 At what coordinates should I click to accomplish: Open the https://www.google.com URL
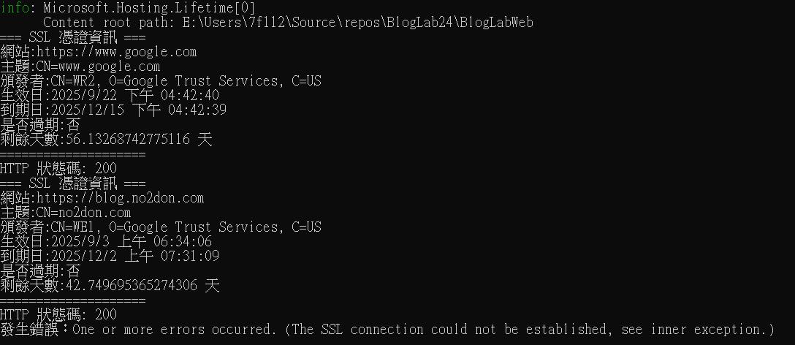pyautogui.click(x=116, y=52)
